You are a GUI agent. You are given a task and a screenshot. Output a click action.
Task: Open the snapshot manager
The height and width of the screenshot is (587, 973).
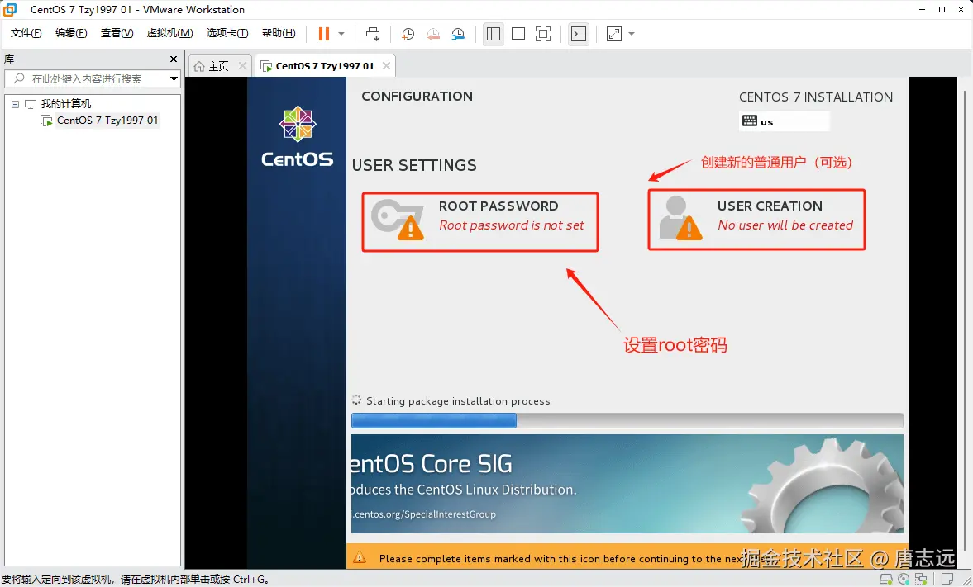coord(458,34)
